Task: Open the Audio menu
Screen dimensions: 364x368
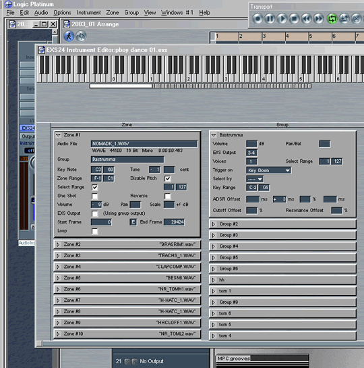Action: [x=41, y=13]
